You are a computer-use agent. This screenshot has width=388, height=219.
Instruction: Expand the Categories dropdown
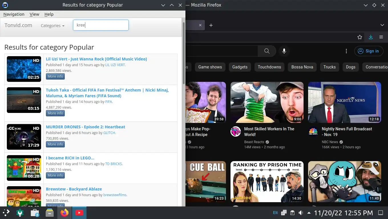tap(52, 26)
